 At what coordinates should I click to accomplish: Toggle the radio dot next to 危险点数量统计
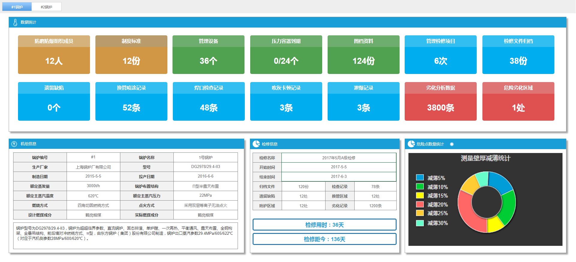click(x=451, y=144)
